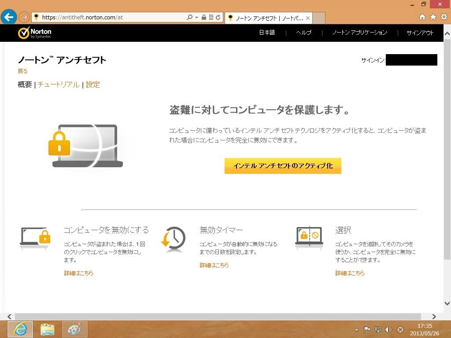Click インテル アンチセフトのアクティブ化 button
Screen dimensions: 451x338
pos(283,166)
